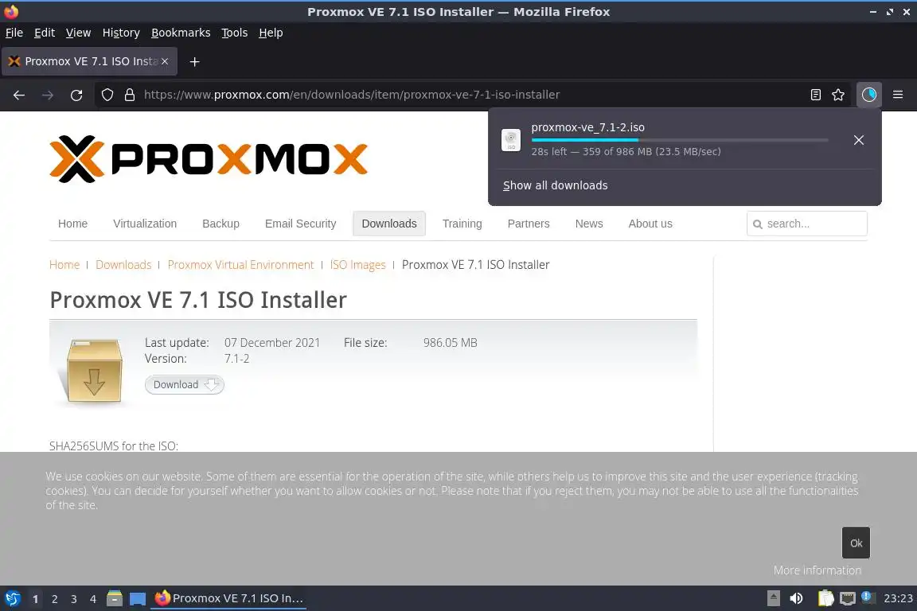Screen dimensions: 917x611
Task: Go back to the previous page
Action: [19, 95]
